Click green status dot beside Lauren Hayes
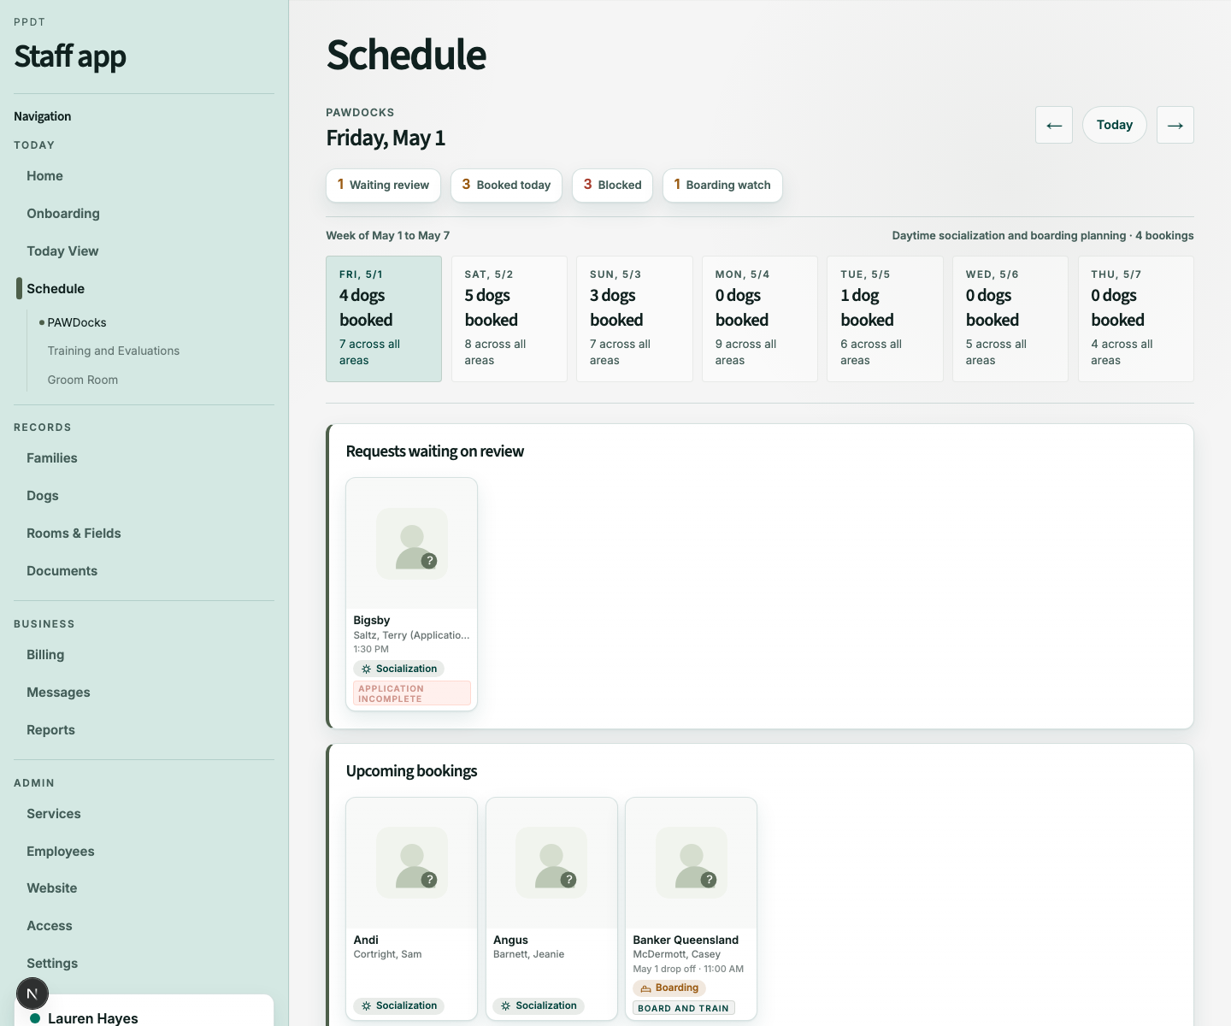The height and width of the screenshot is (1026, 1231). point(35,1018)
